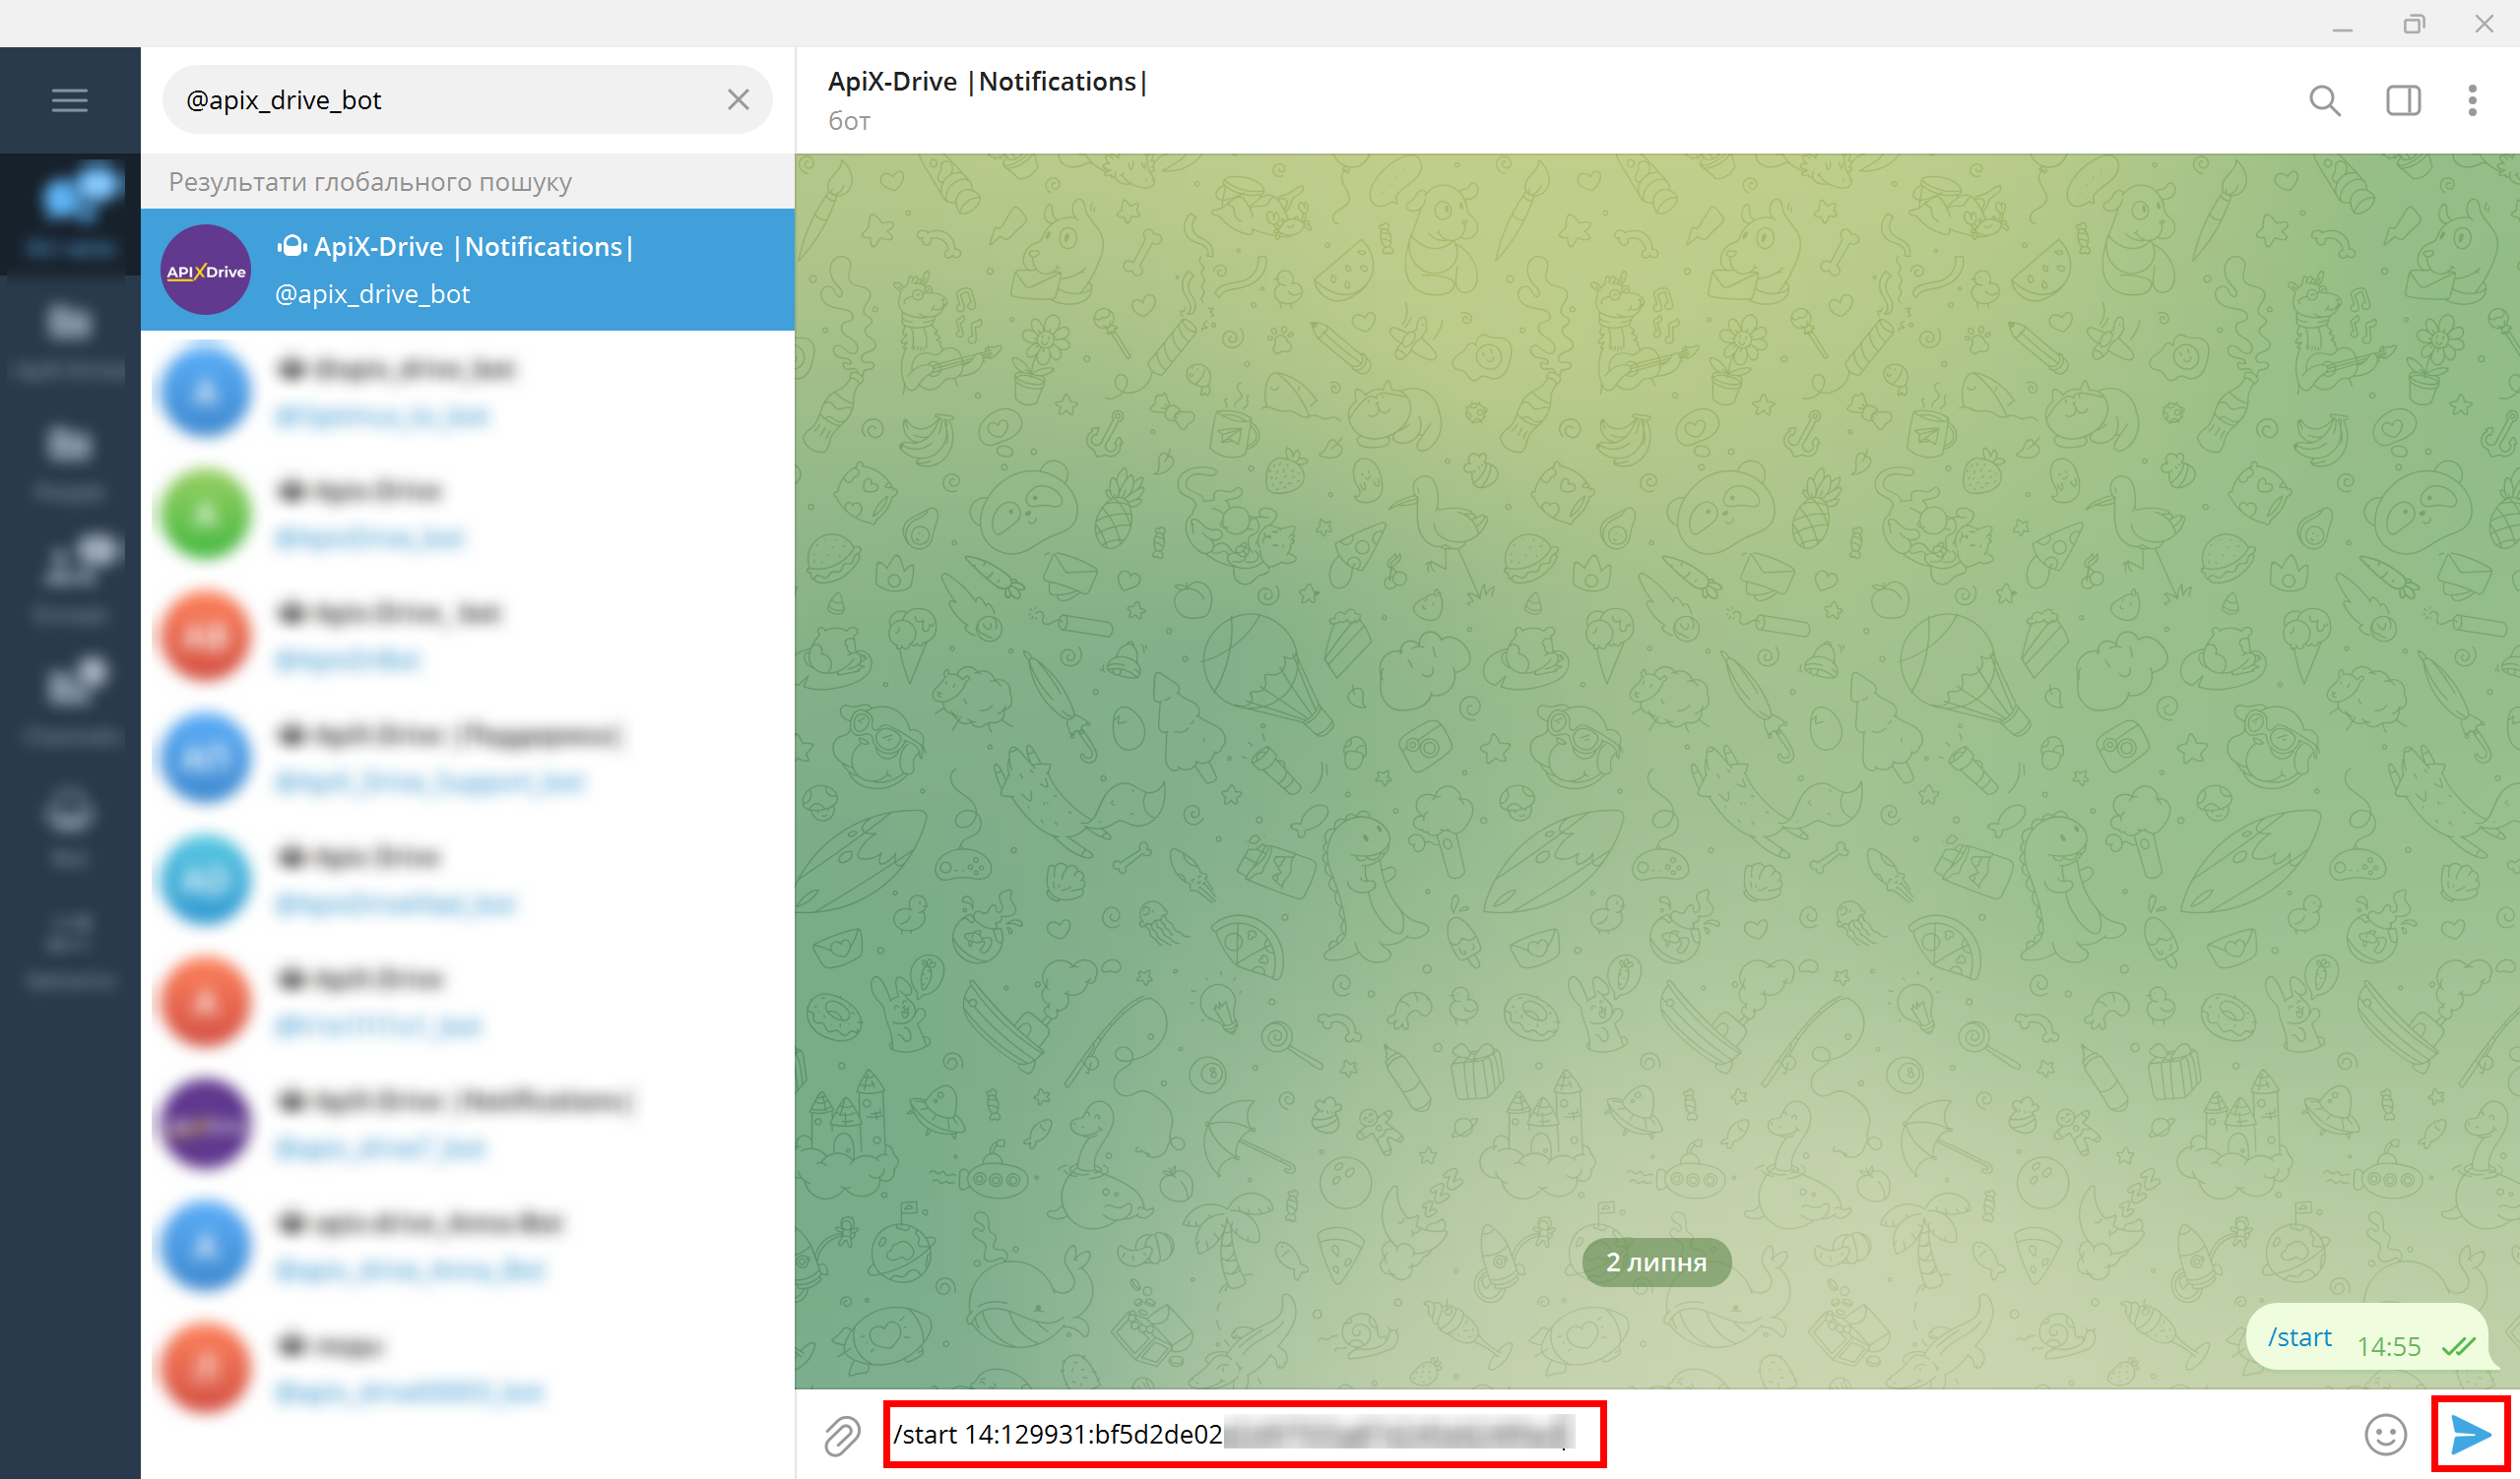Click the message input with /start command
Image resolution: width=2520 pixels, height=1479 pixels.
[1244, 1435]
